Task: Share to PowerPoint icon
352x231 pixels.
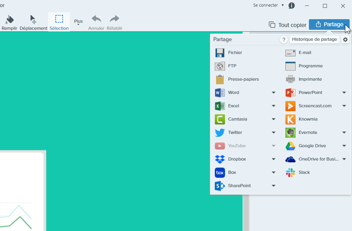Action: pos(290,93)
